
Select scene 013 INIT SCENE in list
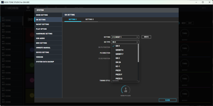(11, 89)
